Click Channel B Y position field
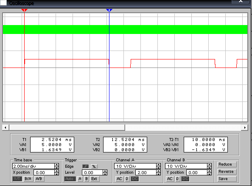The height and width of the screenshot is (186, 252). [197, 173]
